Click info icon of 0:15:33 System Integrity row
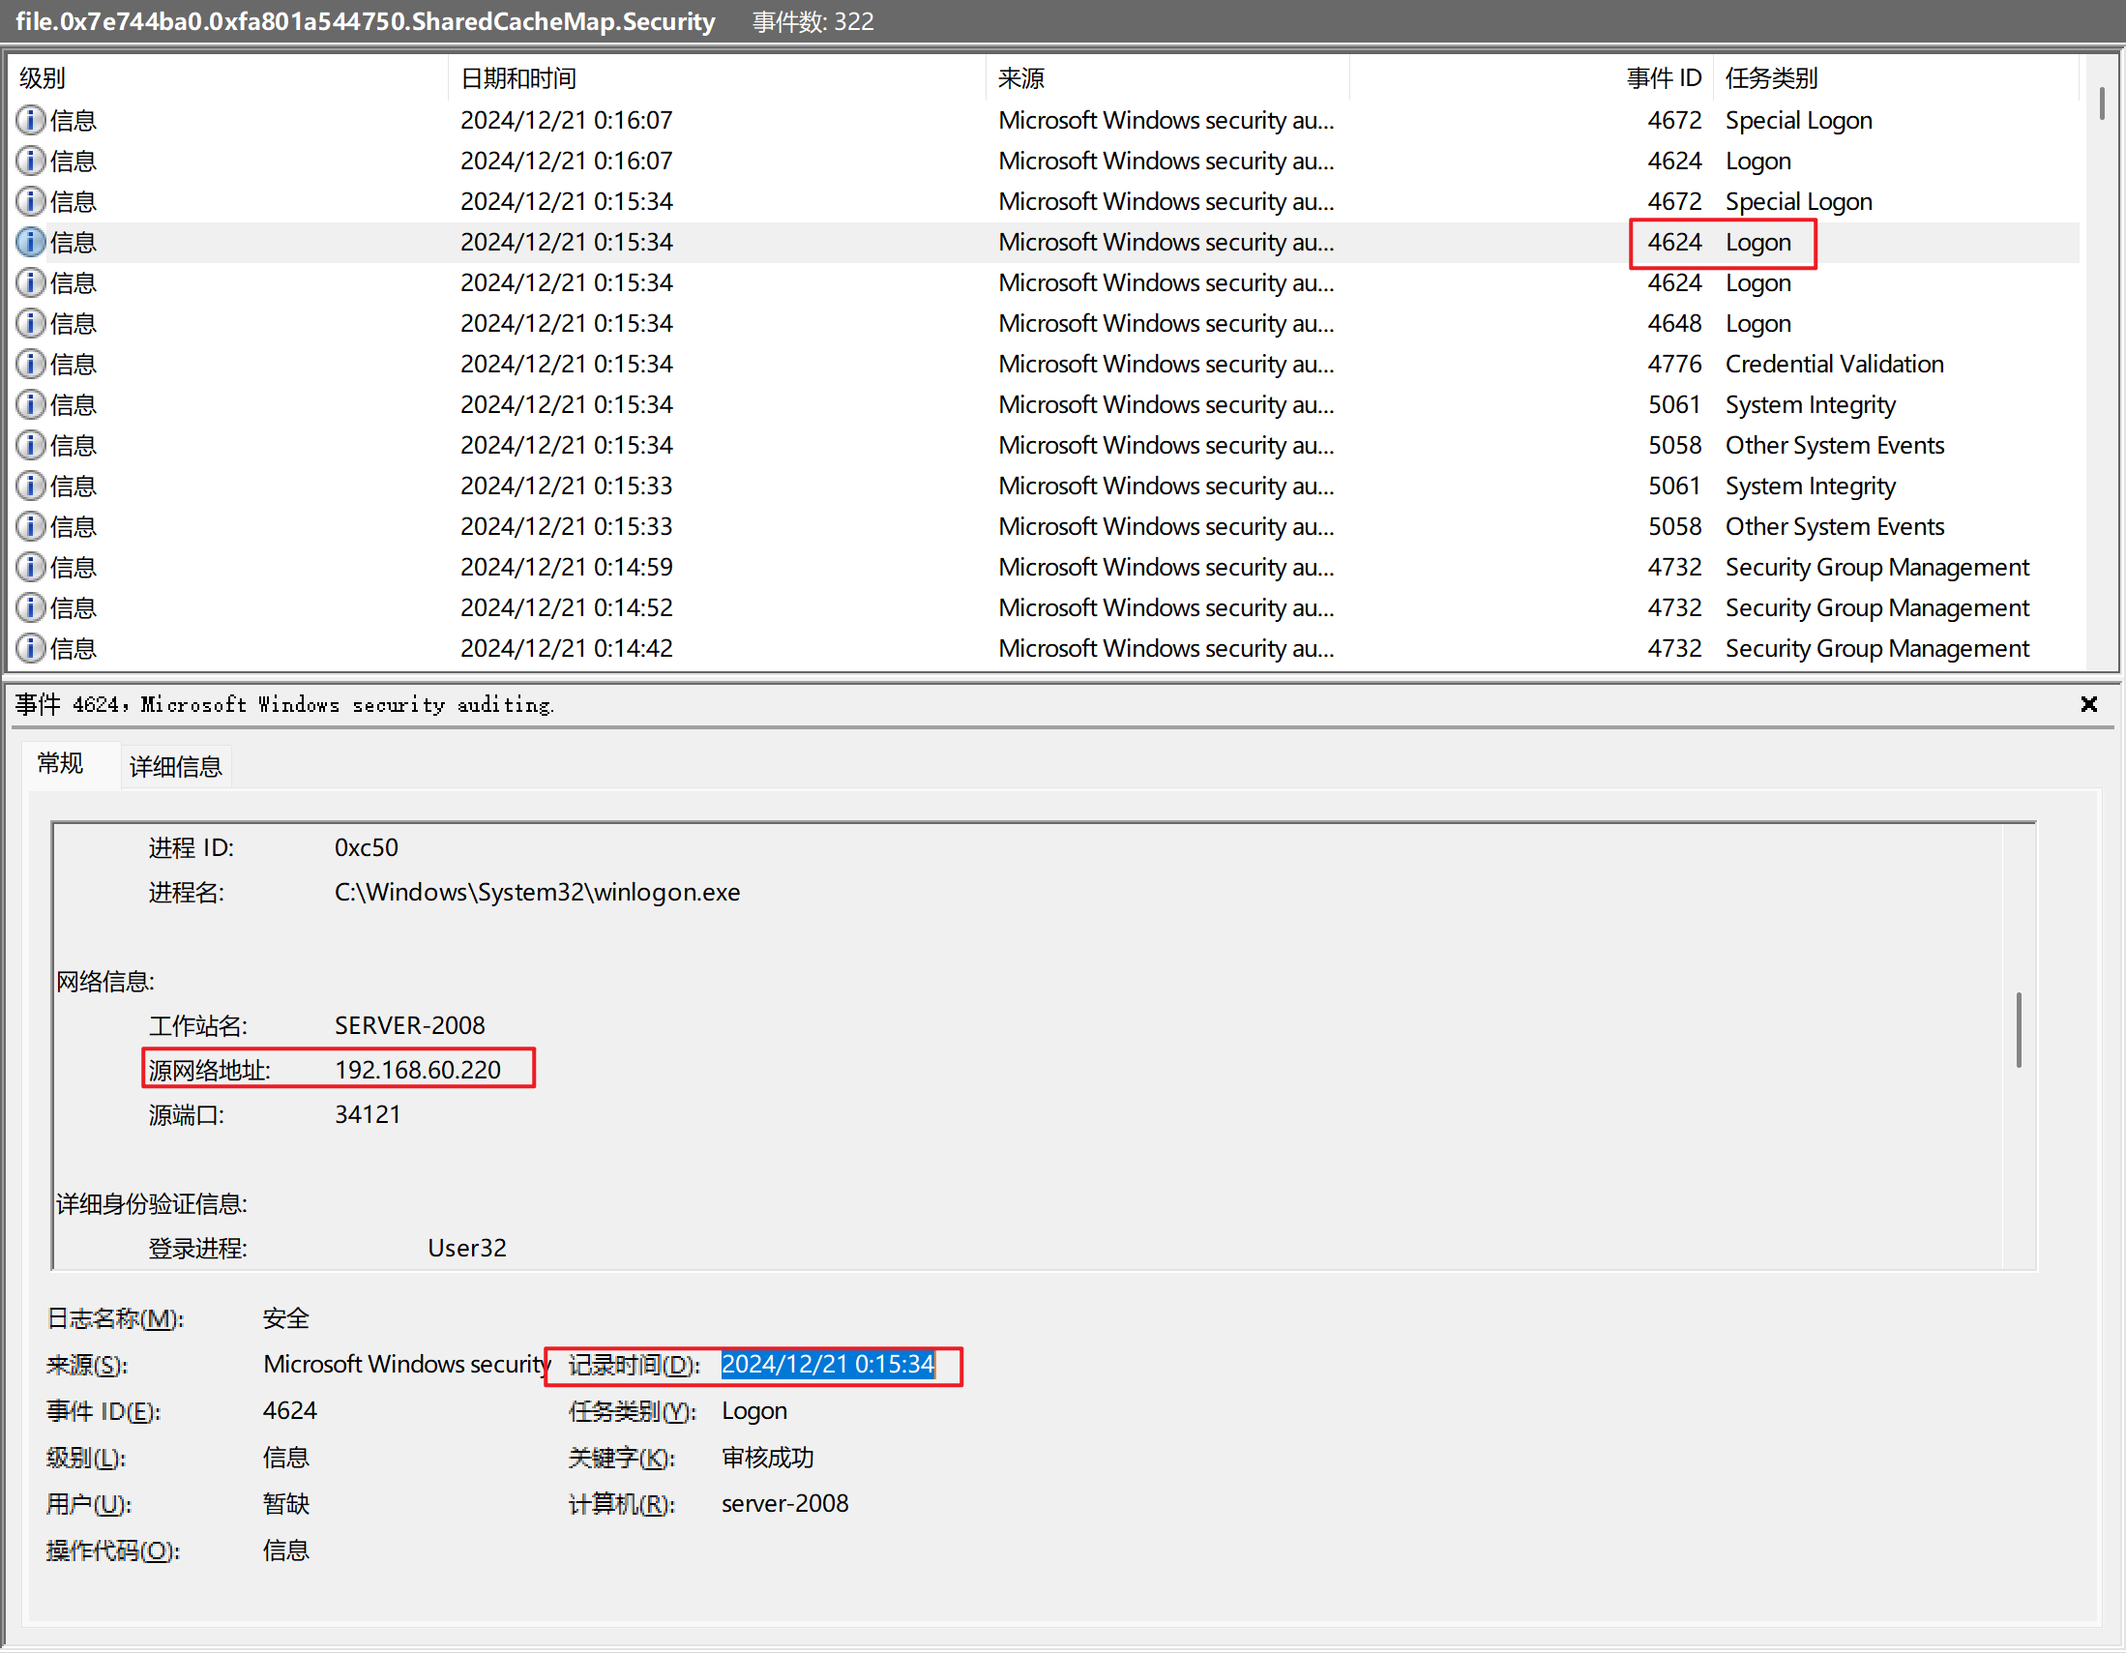The width and height of the screenshot is (2126, 1653). pyautogui.click(x=30, y=486)
